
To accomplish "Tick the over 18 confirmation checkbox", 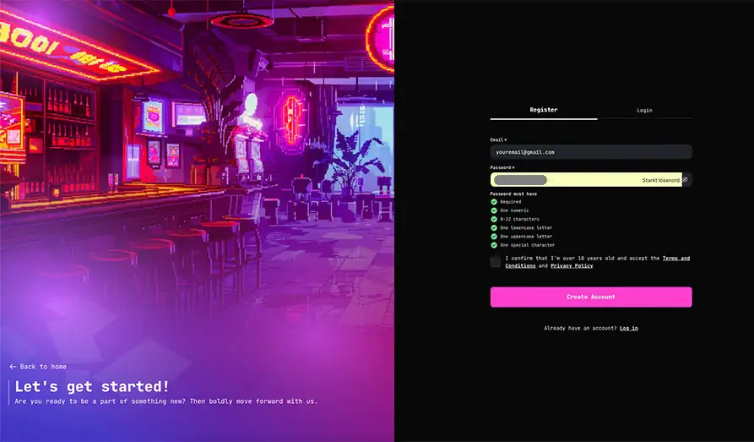I will coord(496,262).
